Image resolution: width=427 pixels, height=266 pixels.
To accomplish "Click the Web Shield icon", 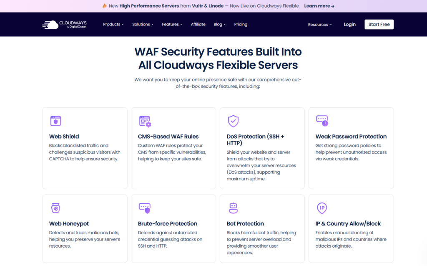I will click(55, 121).
